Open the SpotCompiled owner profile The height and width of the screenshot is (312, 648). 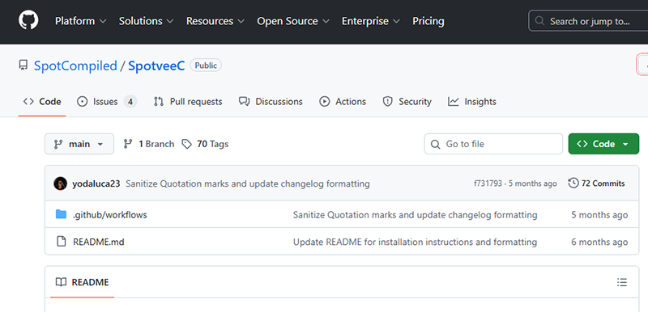tap(75, 65)
